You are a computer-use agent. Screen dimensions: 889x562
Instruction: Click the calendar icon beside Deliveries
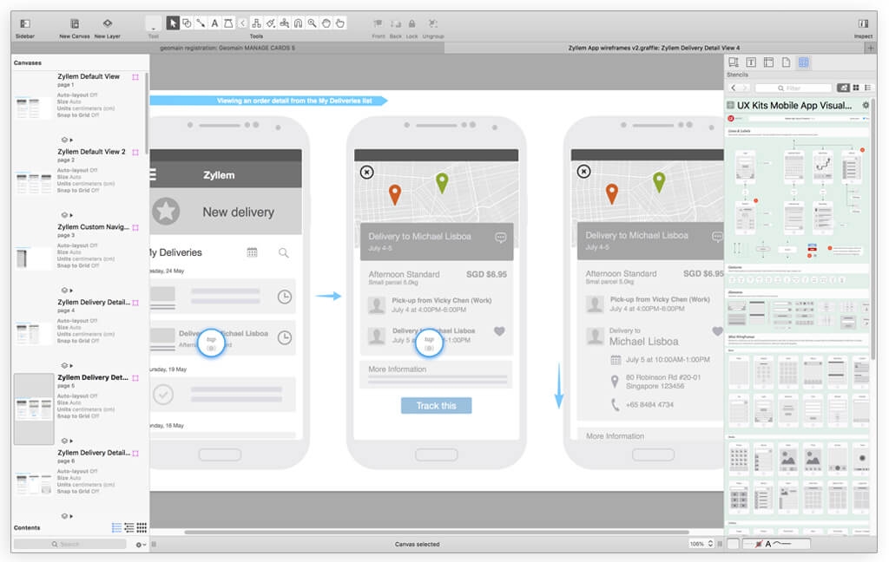253,252
